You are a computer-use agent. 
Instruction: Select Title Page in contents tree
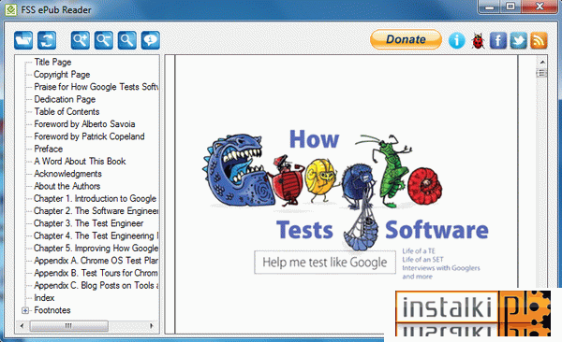(52, 62)
